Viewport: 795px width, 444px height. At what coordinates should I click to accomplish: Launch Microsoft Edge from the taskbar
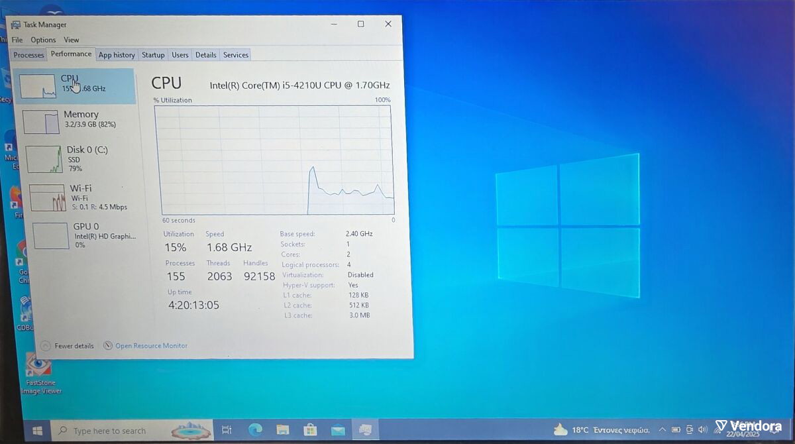(x=255, y=430)
